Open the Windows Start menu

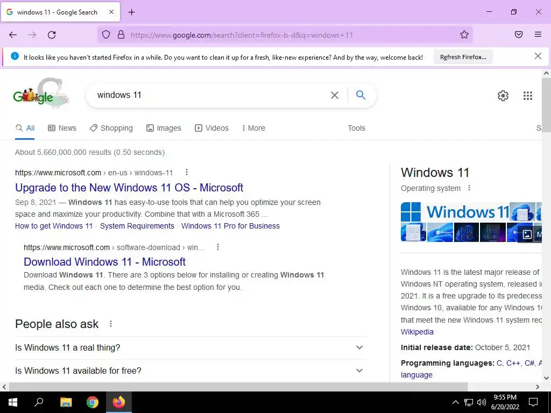[13, 402]
